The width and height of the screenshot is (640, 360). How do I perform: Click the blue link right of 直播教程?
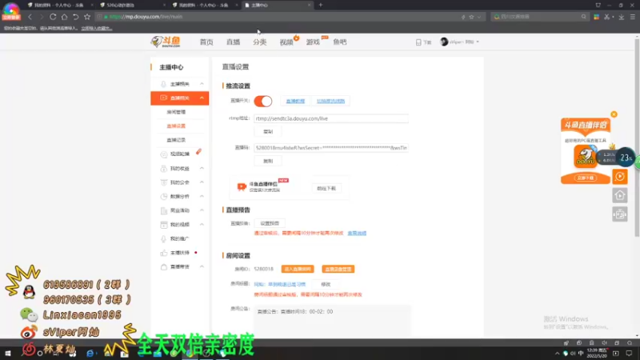click(x=330, y=101)
